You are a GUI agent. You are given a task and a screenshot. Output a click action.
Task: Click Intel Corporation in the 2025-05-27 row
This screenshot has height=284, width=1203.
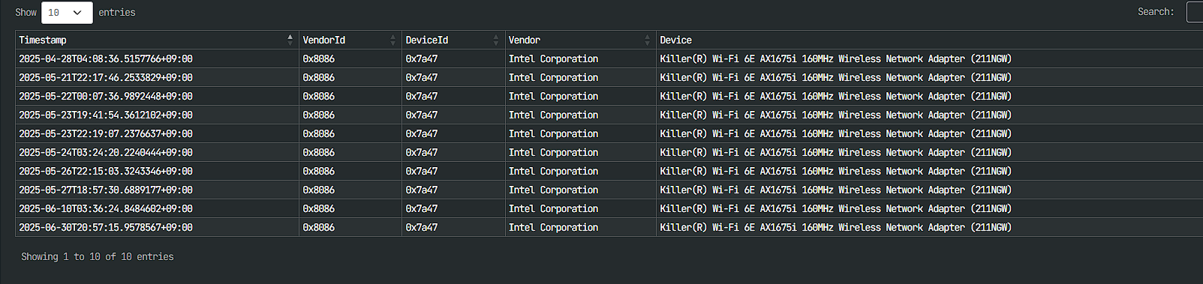click(x=554, y=190)
